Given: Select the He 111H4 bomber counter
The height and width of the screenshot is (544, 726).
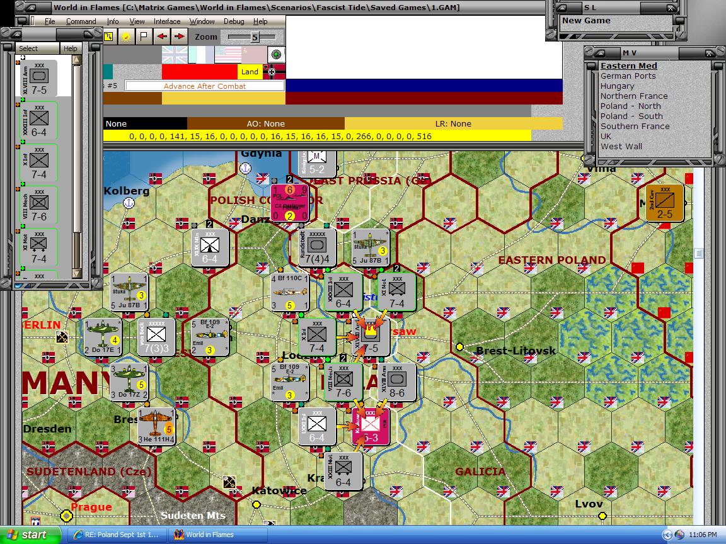Looking at the screenshot, I should (156, 426).
